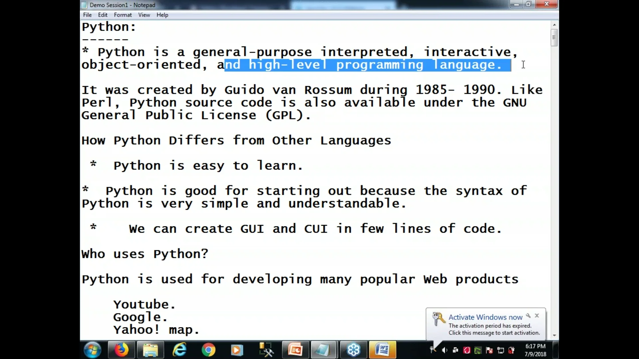Click the 'Youtube.' line

tap(144, 305)
